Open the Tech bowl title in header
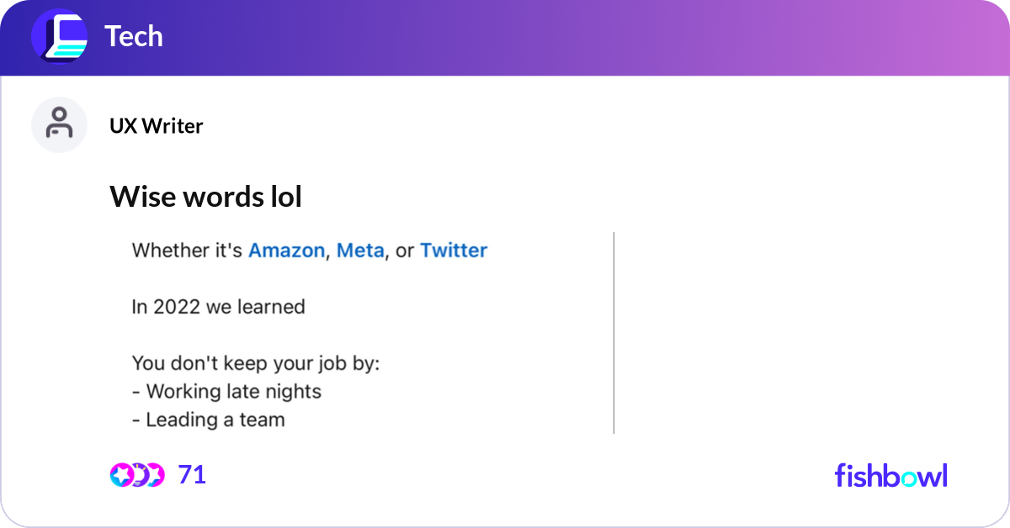This screenshot has height=528, width=1010. [x=133, y=36]
